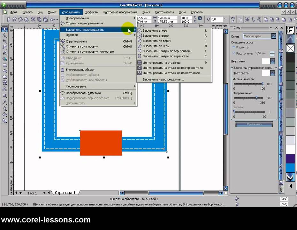Select the Polygon tool

4,77
